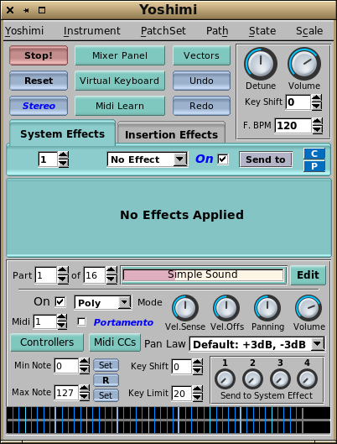Click the part Volume knob
This screenshot has height=444, width=337.
pos(308,308)
